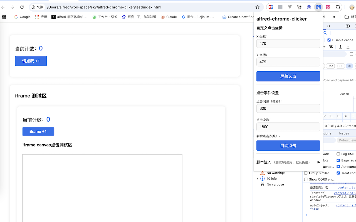Click the X 坐标 input field

(288, 44)
